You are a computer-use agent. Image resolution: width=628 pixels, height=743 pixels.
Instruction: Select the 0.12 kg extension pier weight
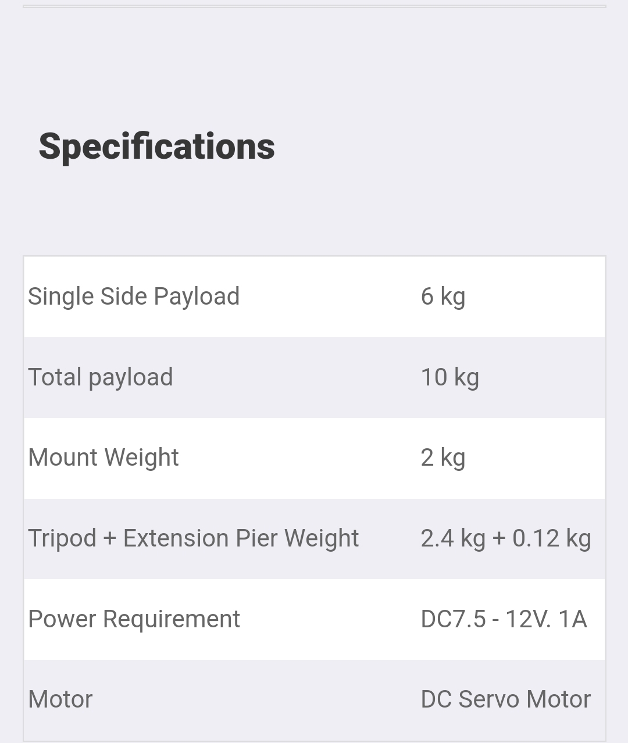[551, 538]
